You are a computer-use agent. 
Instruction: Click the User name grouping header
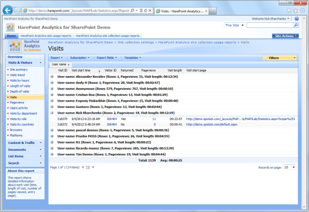pyautogui.click(x=60, y=65)
